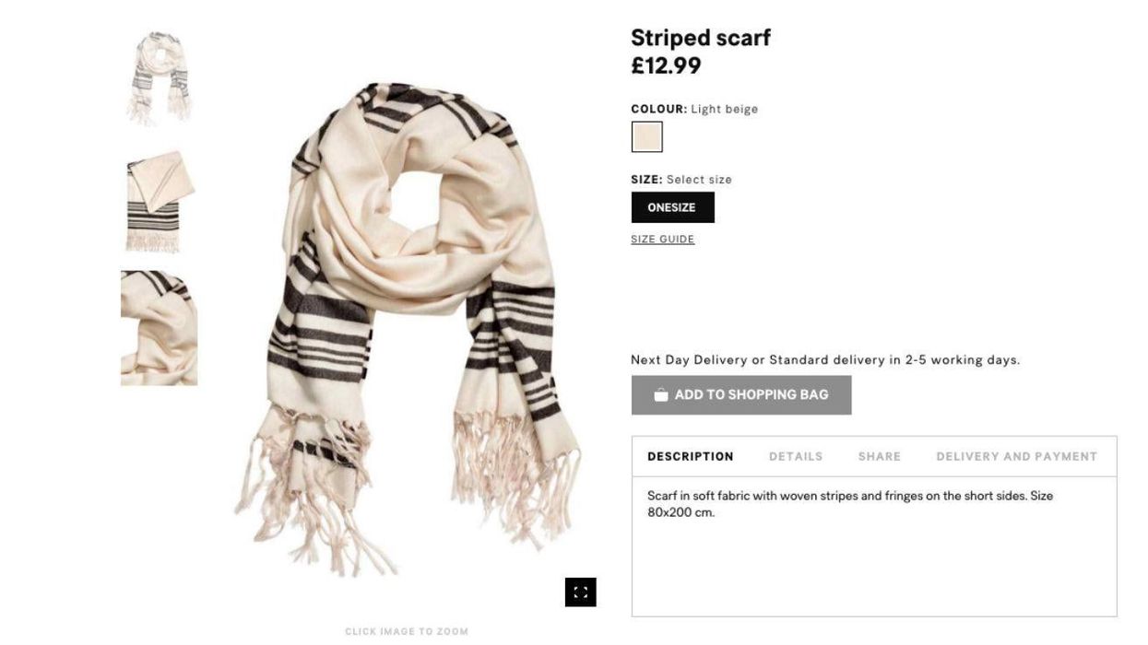Open the SIZE GUIDE link
This screenshot has width=1148, height=645.
click(662, 240)
